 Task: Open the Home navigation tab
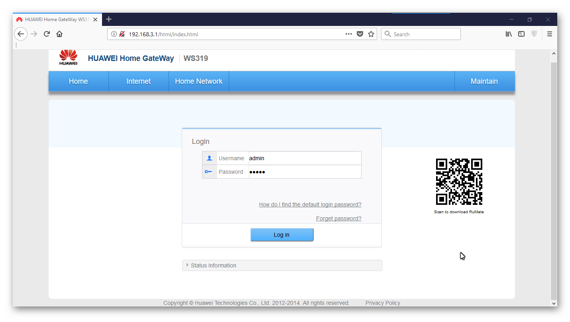click(79, 81)
